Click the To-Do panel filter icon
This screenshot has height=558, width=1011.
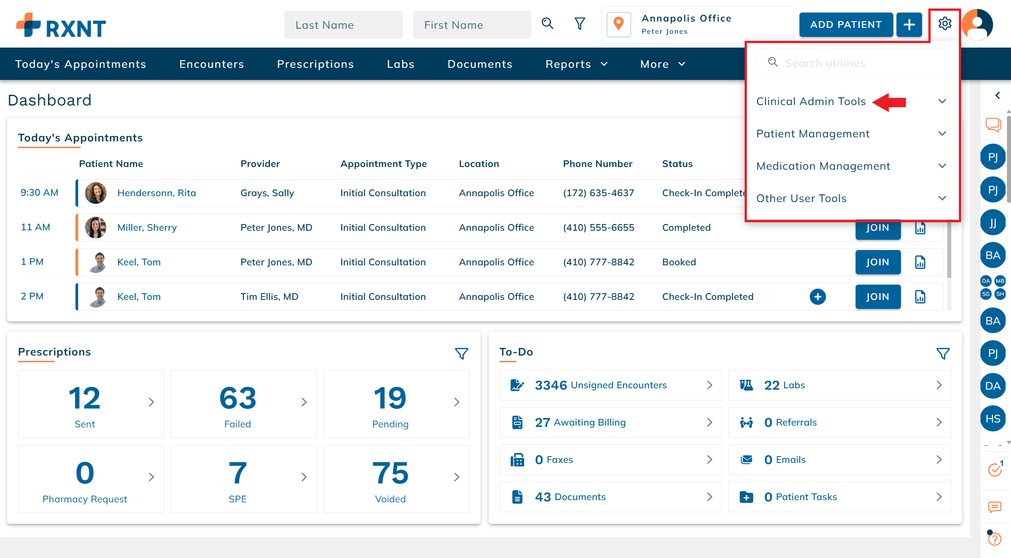coord(943,354)
